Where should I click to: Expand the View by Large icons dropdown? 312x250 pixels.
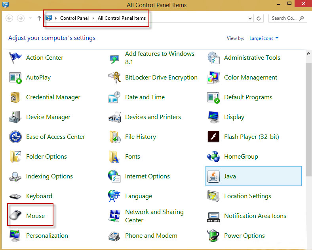[264, 38]
